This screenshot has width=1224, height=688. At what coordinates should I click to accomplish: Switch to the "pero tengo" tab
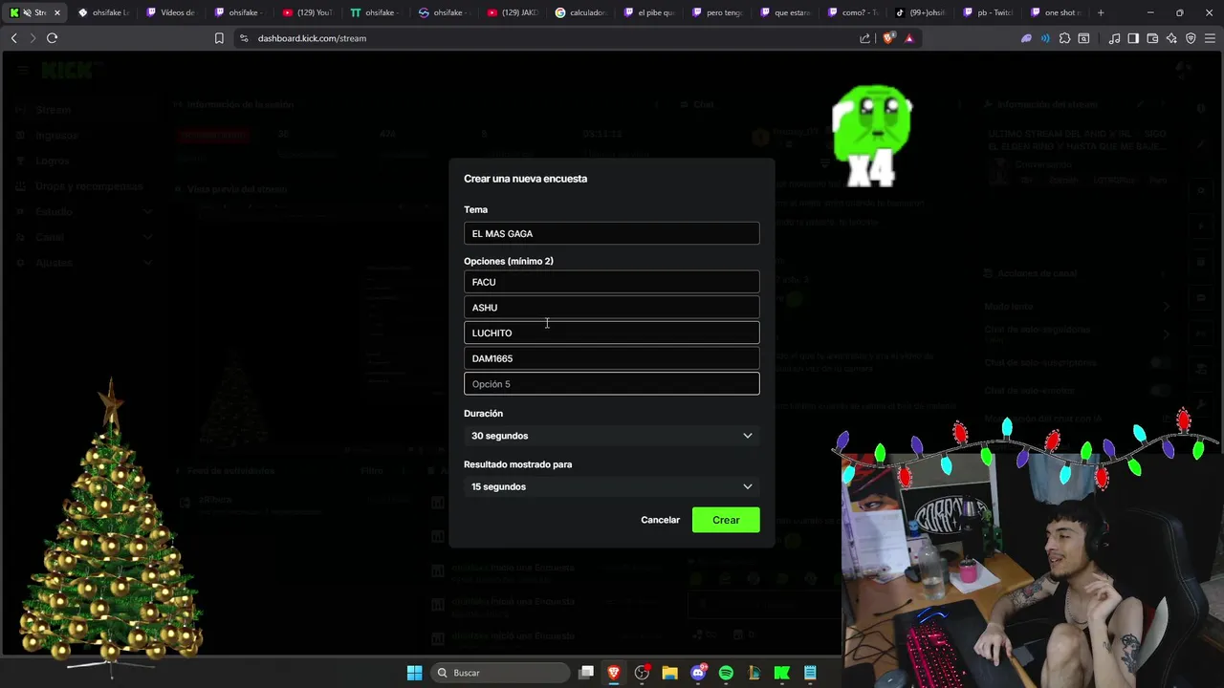point(717,12)
